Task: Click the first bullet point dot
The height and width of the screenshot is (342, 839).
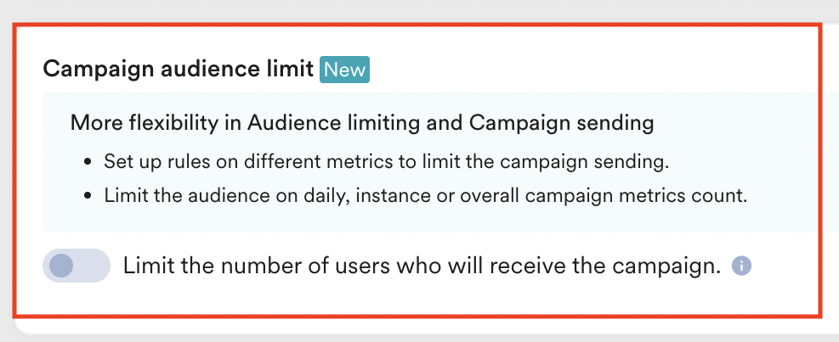Action: click(88, 161)
